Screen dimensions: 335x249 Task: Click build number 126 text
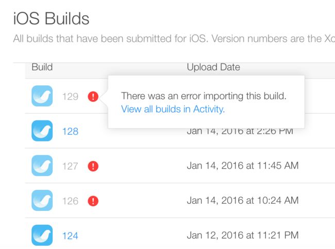click(70, 201)
